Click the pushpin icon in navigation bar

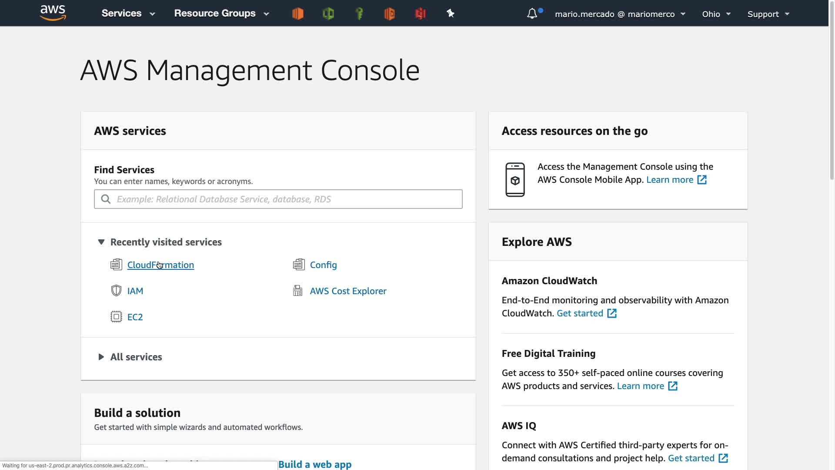(451, 13)
